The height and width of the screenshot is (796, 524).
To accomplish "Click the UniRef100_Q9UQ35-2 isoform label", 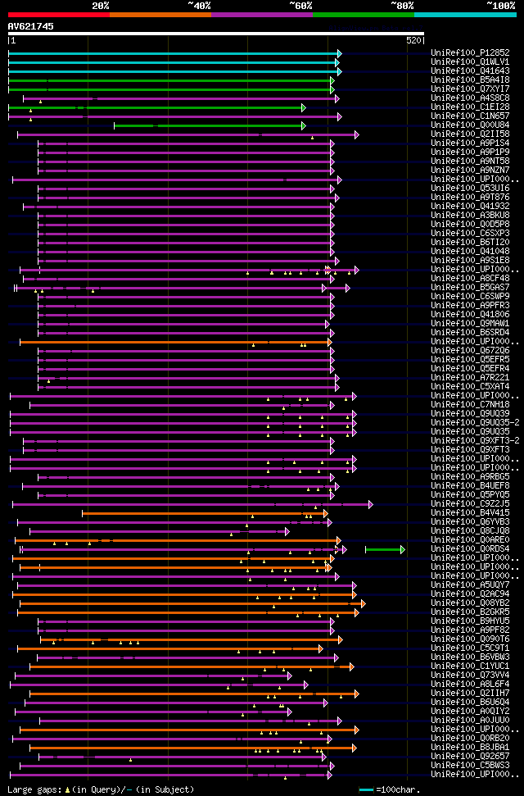I will point(476,423).
